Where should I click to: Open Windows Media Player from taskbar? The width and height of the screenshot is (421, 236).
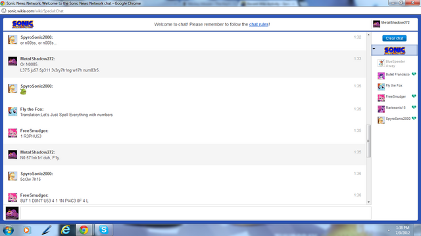[26, 230]
